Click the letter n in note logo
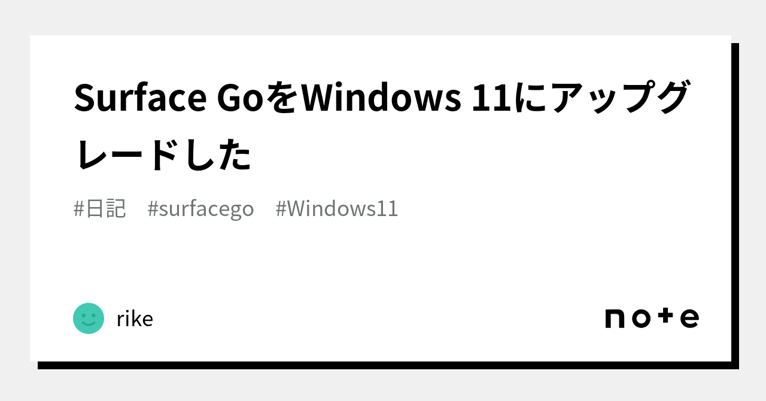 coord(615,319)
